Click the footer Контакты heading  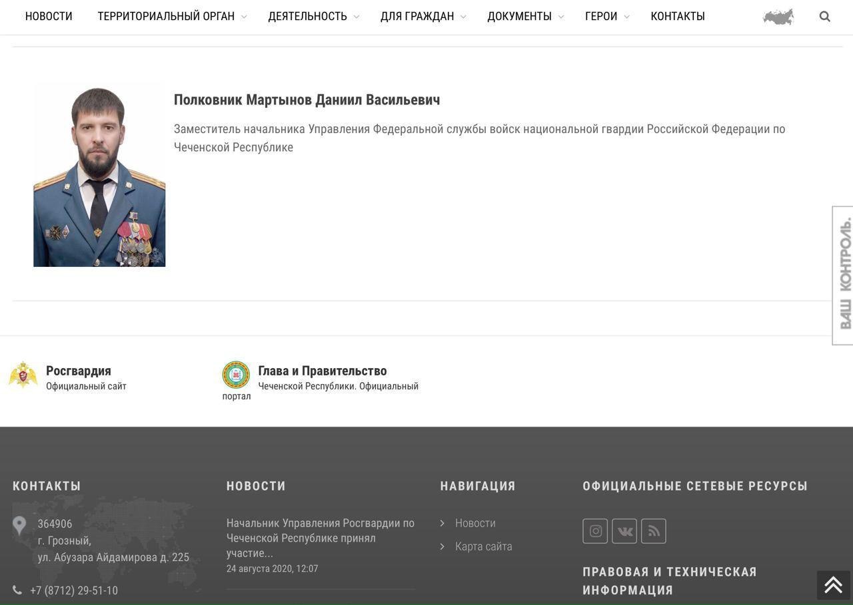47,486
